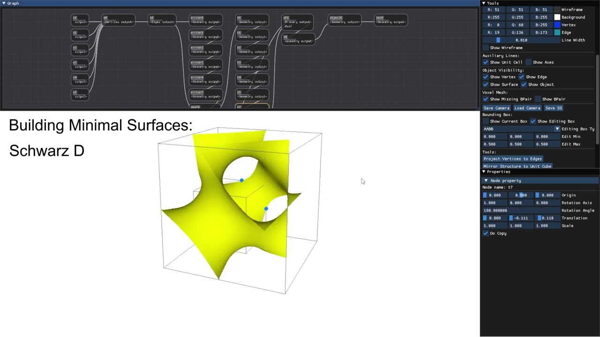Select the object0 Geometry node
The width and height of the screenshot is (600, 337).
(345, 20)
